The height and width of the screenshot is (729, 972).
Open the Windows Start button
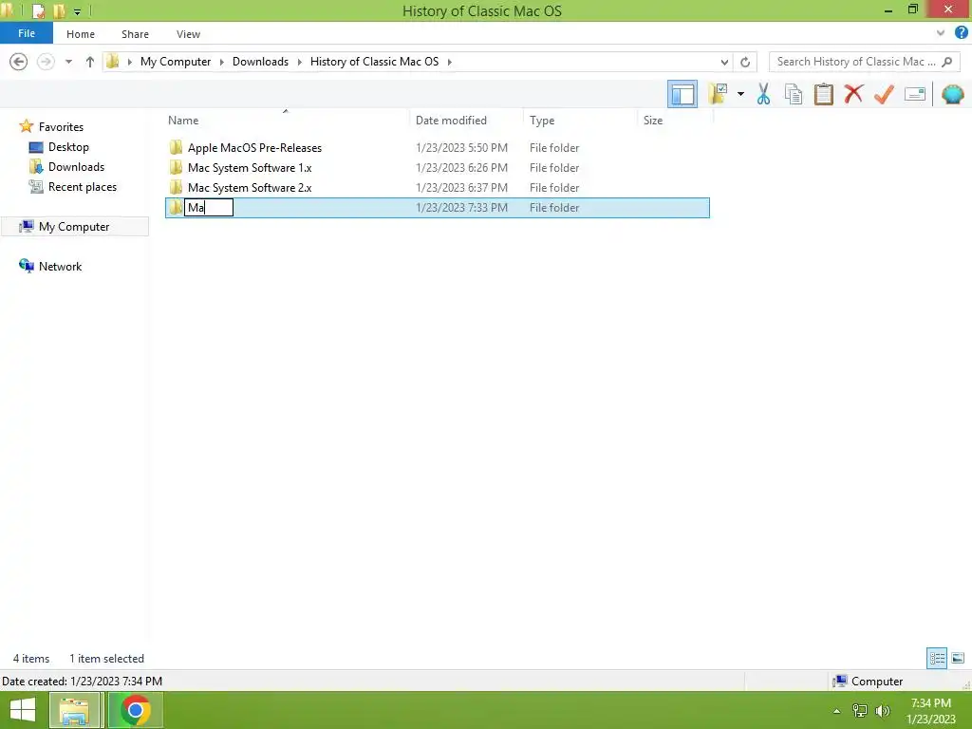pyautogui.click(x=23, y=710)
